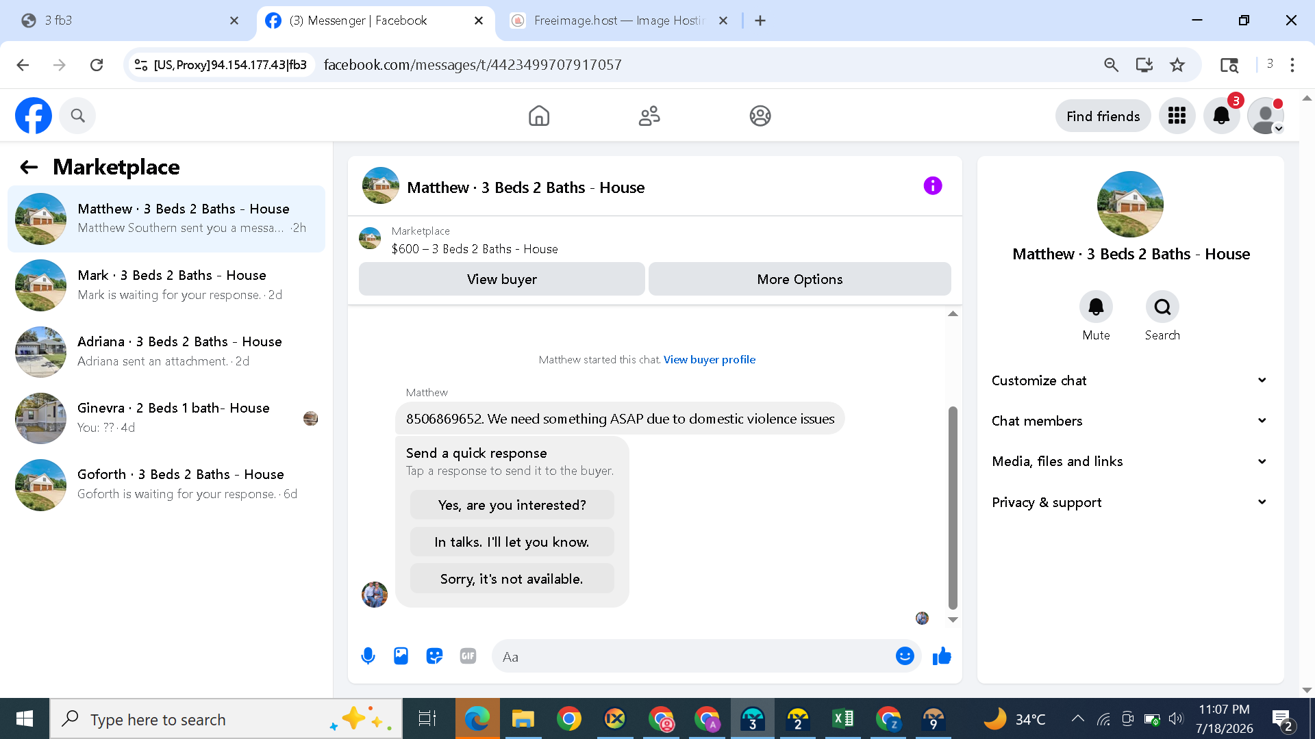Send quick reply 'Sorry, it's not available.'
Viewport: 1315px width, 739px height.
(x=512, y=579)
